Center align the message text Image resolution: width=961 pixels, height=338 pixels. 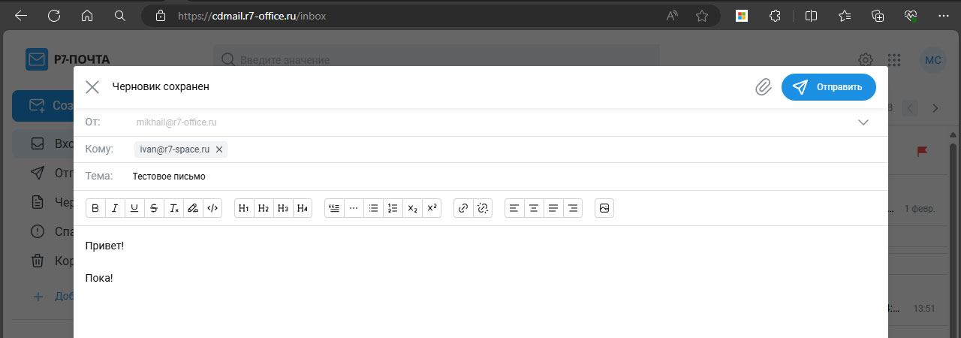(534, 208)
